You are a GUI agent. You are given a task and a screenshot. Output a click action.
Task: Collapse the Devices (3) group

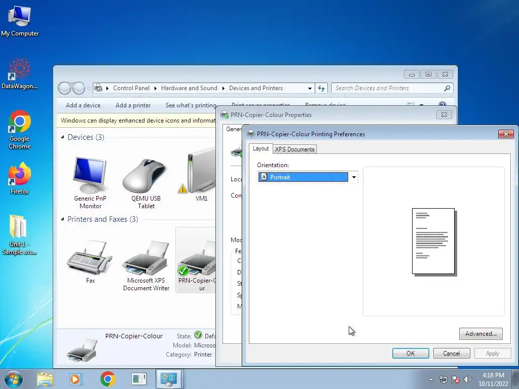coord(62,137)
